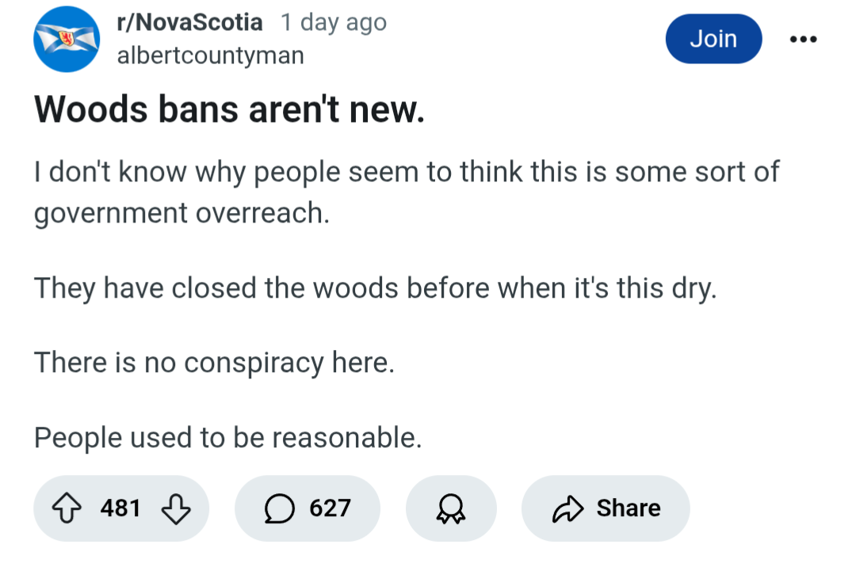Open the r/NovaScotia subreddit link
Viewport: 856px width, 563px height.
click(x=189, y=22)
